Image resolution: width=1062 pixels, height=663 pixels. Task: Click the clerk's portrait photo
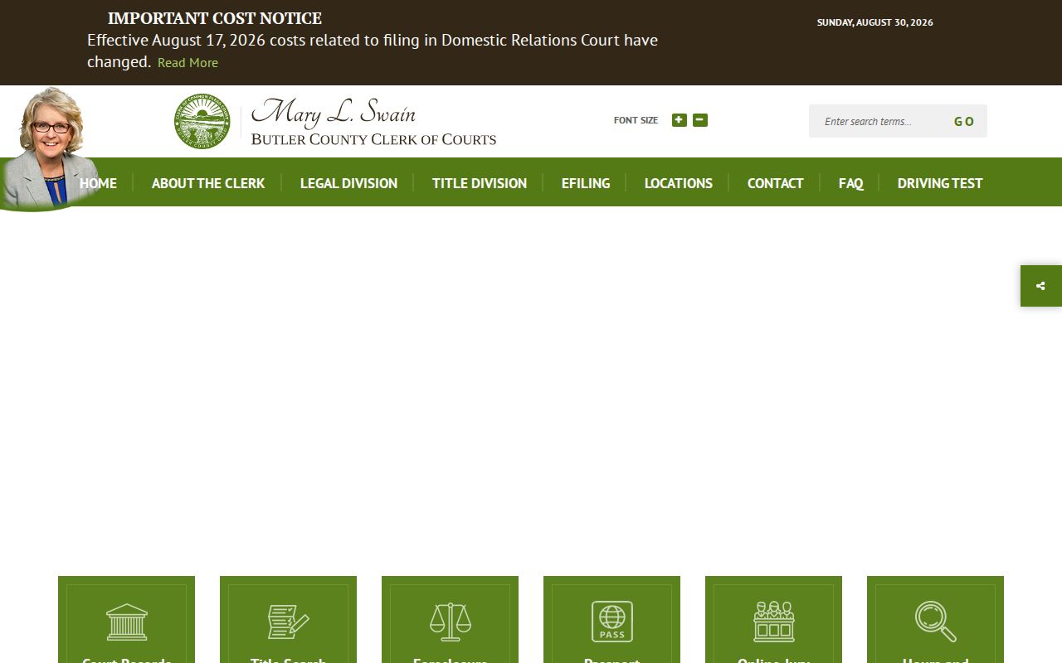tap(50, 149)
